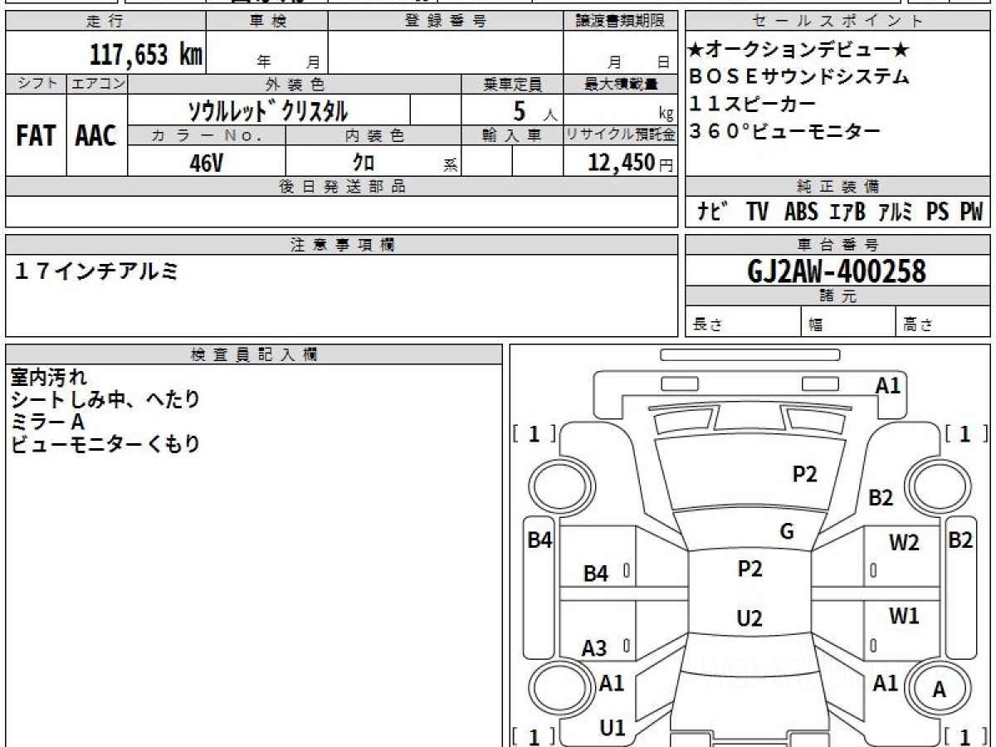The width and height of the screenshot is (996, 747).
Task: Select the 360°ビューモニター line
Action: coord(784,130)
